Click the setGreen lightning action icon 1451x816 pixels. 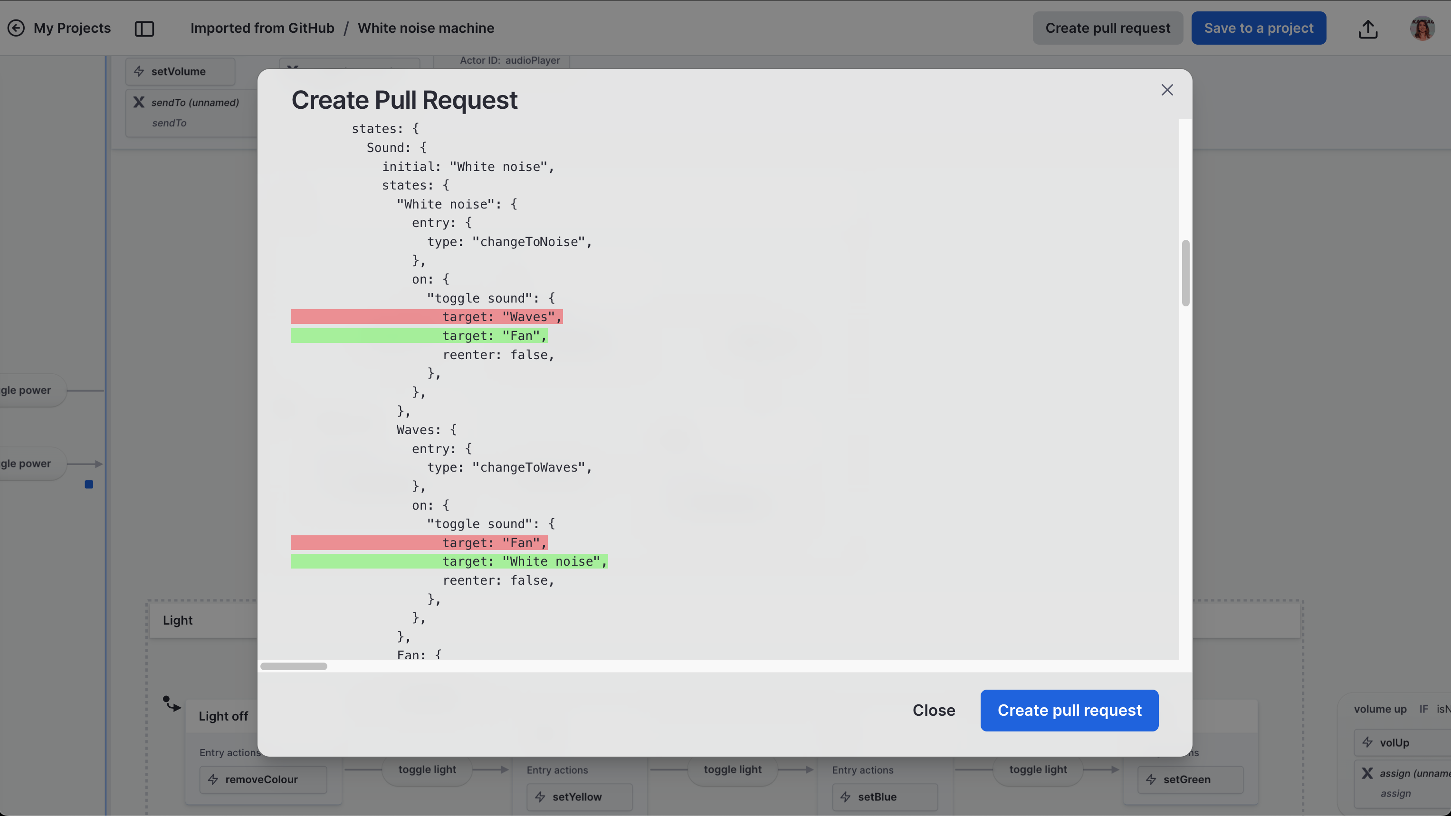click(x=1151, y=779)
